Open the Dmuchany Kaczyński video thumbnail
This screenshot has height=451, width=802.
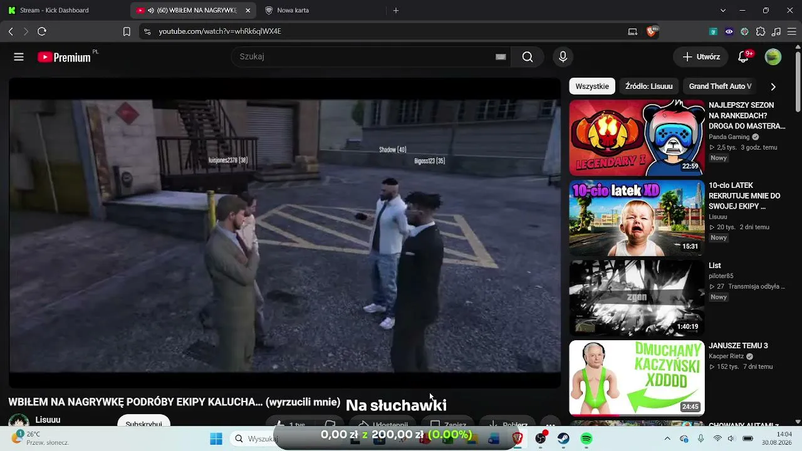[x=637, y=378]
